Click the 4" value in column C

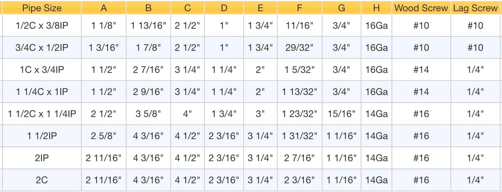click(x=187, y=114)
